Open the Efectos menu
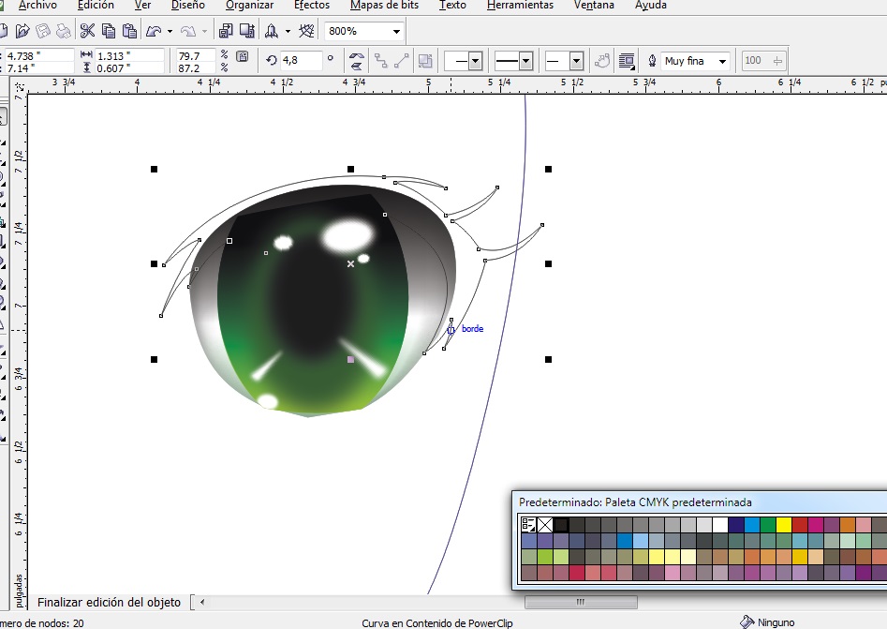887x629 pixels. (x=312, y=6)
